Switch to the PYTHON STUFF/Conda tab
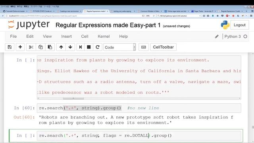254x143 pixels. pyautogui.click(x=42, y=11)
